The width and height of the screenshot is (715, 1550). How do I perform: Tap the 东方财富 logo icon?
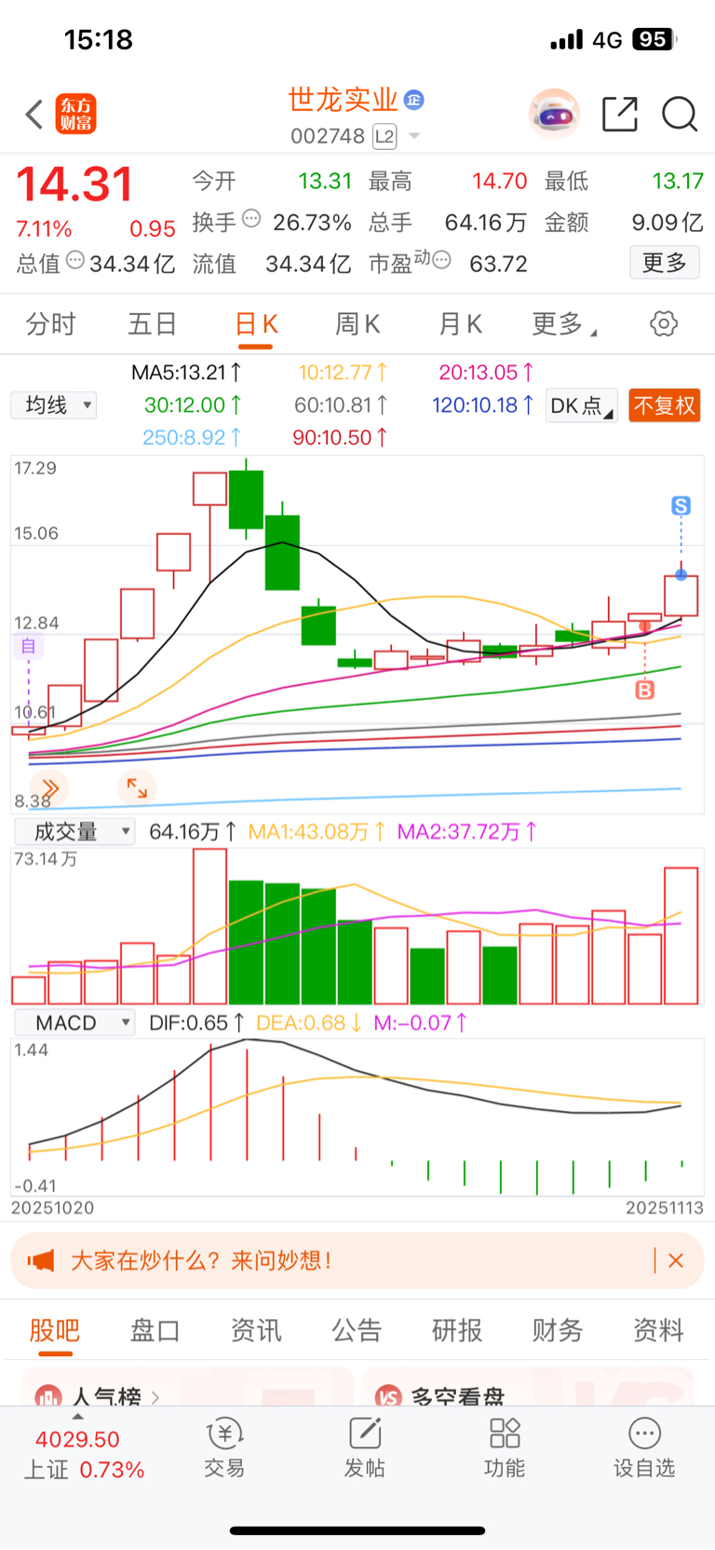click(x=75, y=115)
